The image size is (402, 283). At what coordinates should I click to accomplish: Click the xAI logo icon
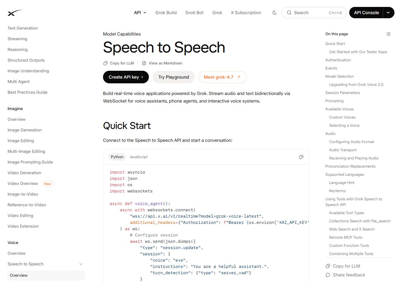(15, 13)
